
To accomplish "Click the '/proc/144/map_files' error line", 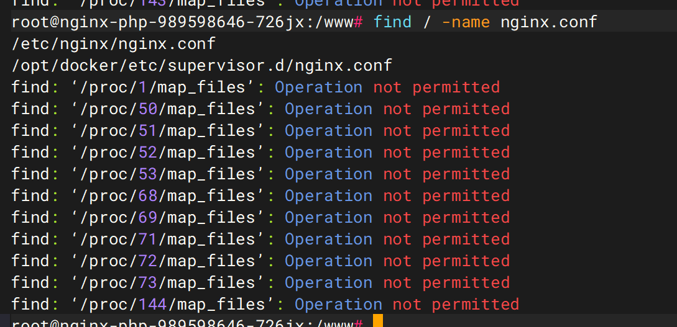I will (x=265, y=304).
